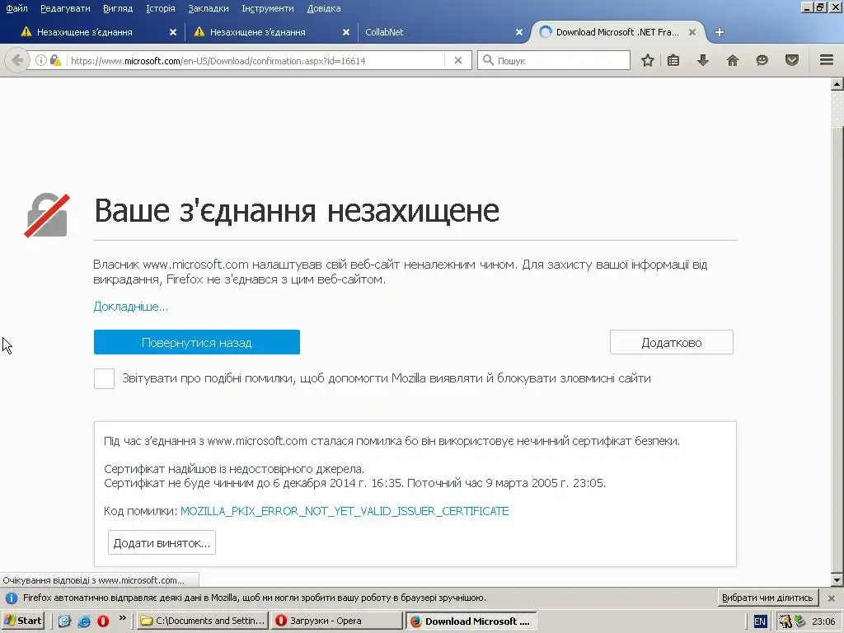Launch Opera from quick launch bar
This screenshot has width=844, height=633.
(103, 621)
